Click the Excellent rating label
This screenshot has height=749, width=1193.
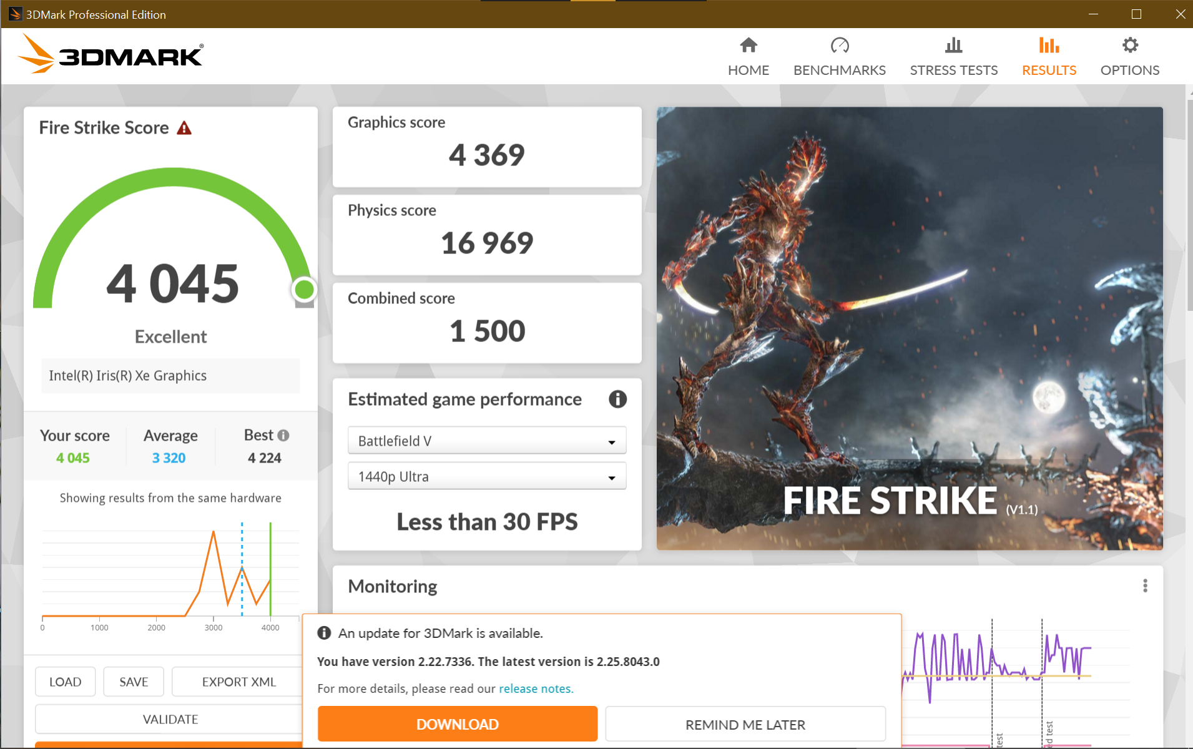point(171,336)
